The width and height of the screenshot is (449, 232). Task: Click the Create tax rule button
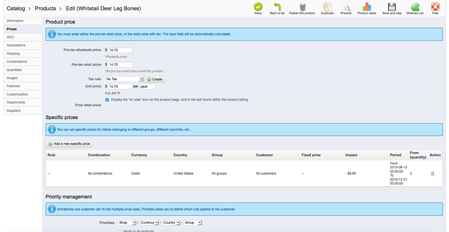[154, 79]
